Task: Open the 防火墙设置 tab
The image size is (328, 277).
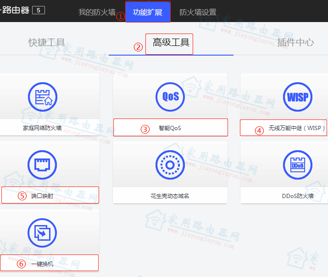Action: tap(198, 12)
